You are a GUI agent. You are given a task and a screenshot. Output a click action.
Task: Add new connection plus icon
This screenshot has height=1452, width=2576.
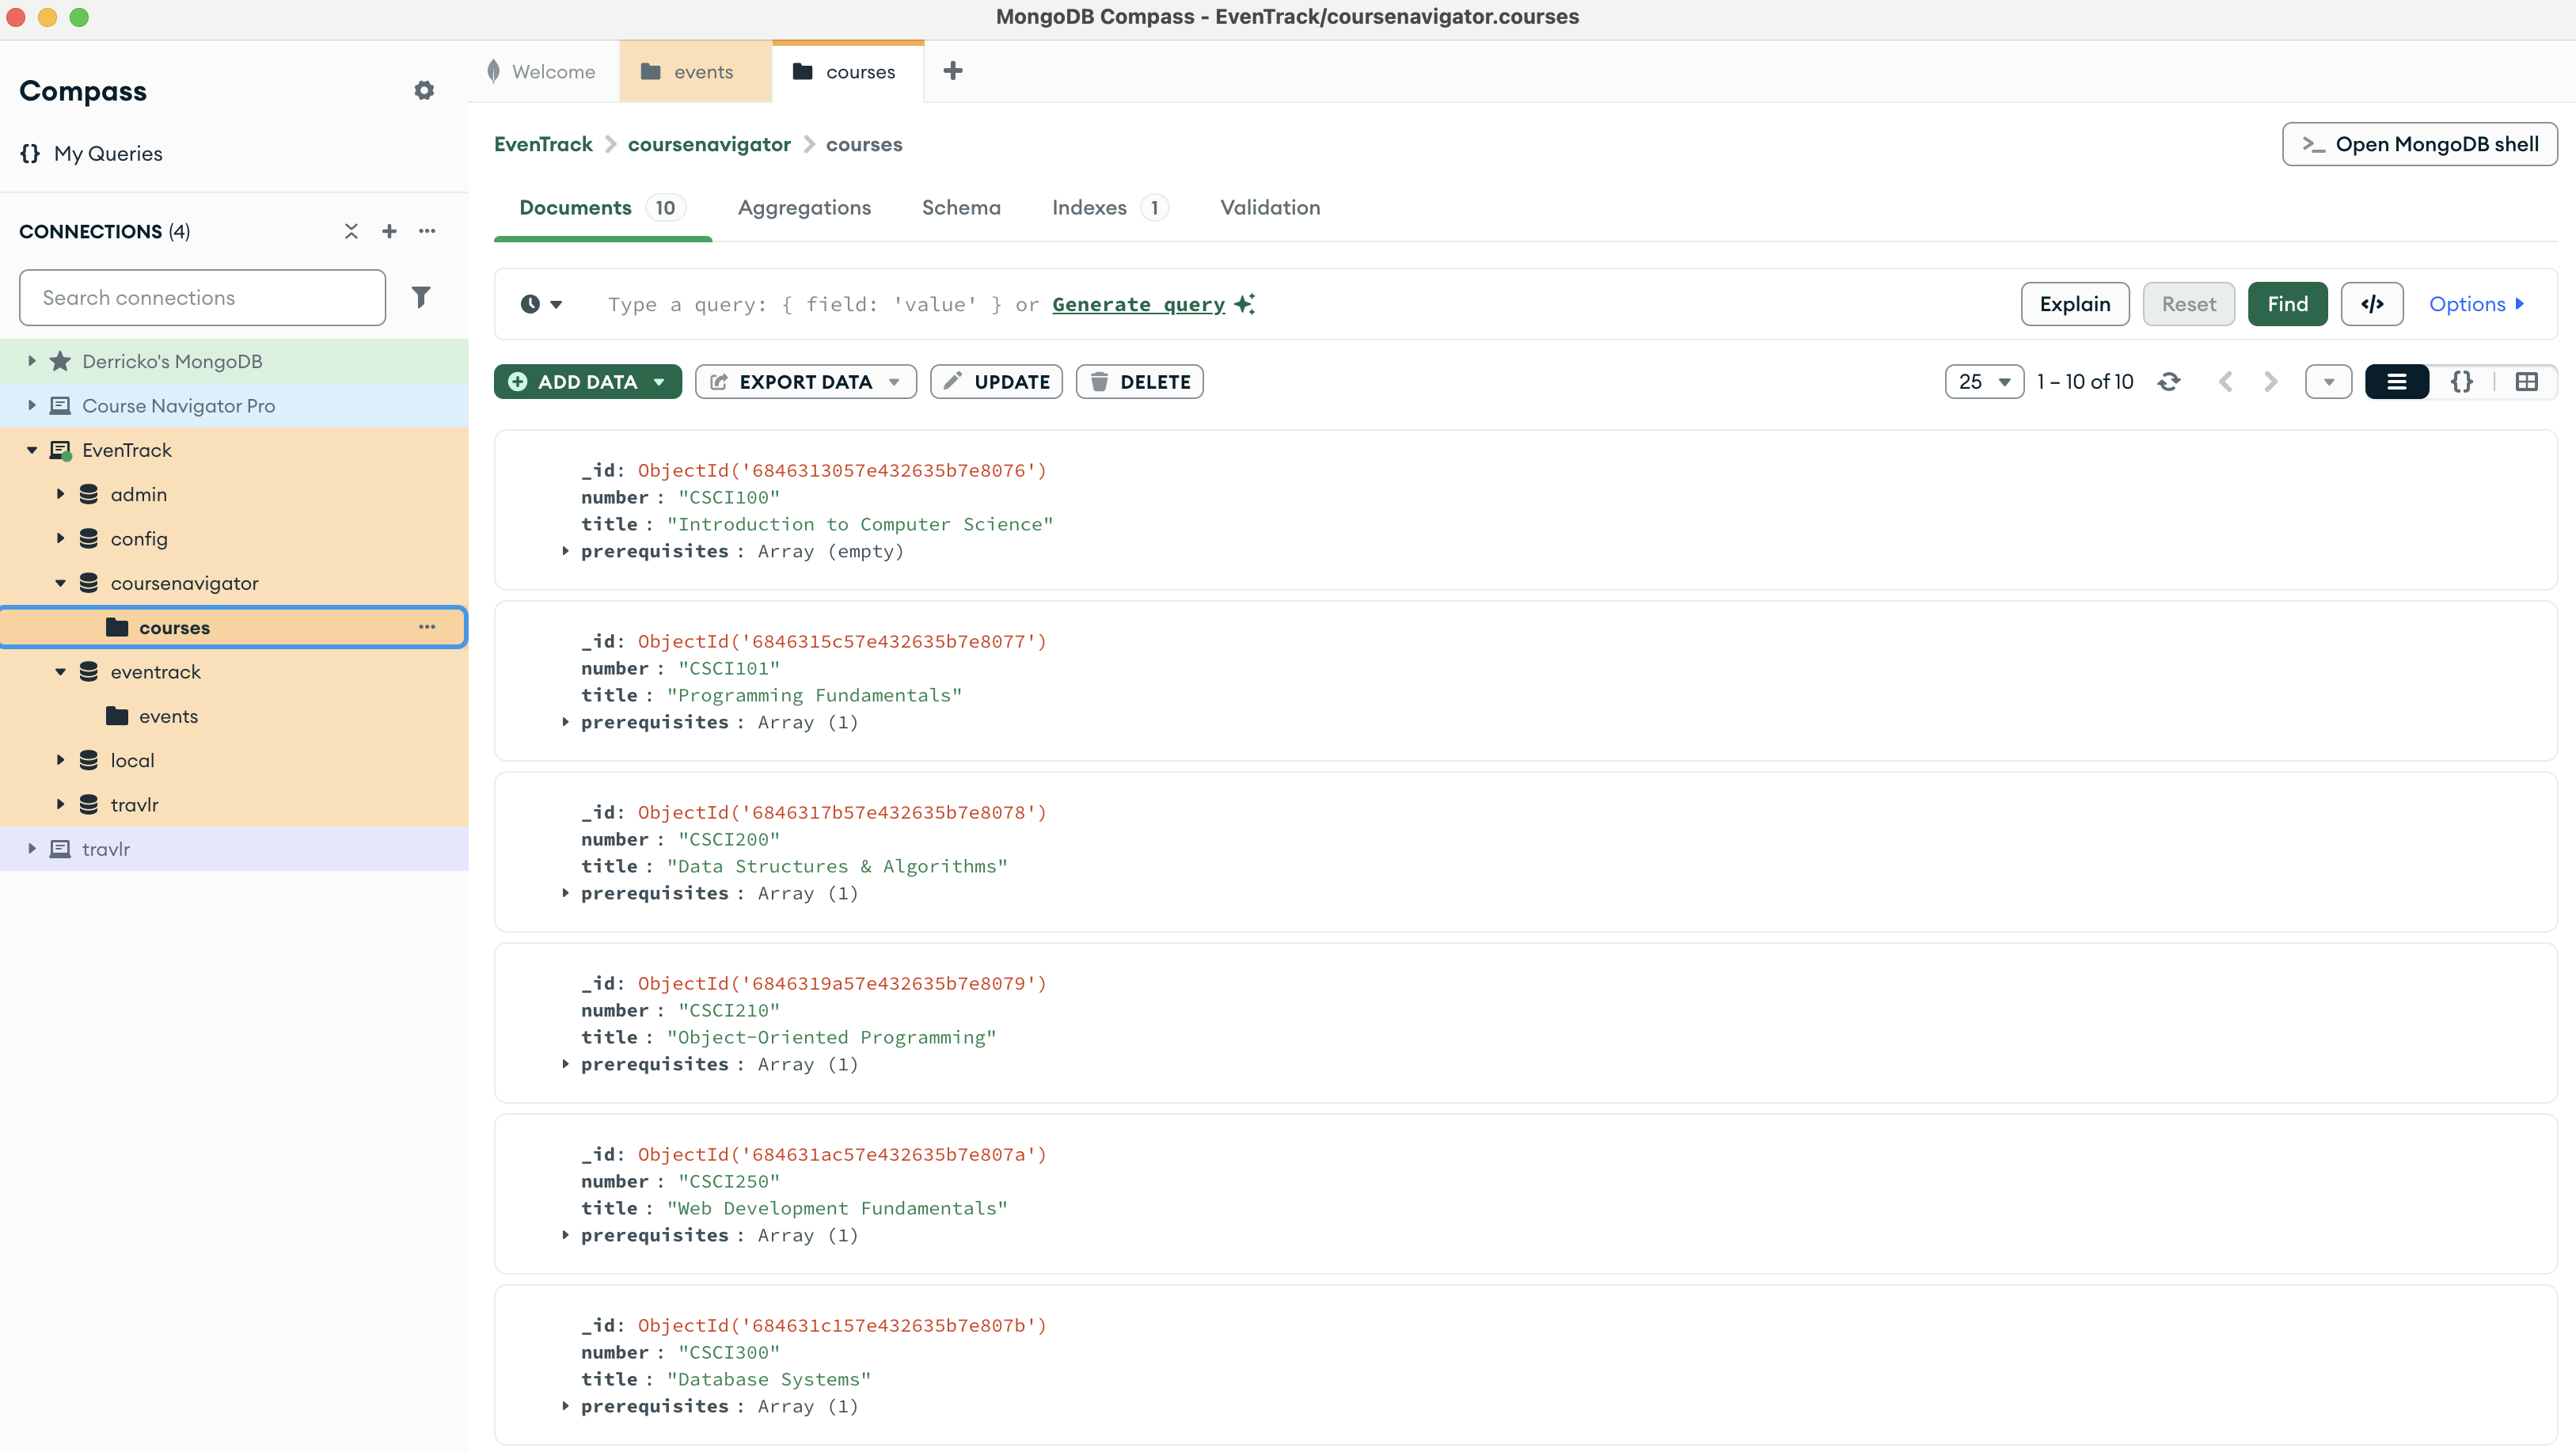(x=389, y=231)
